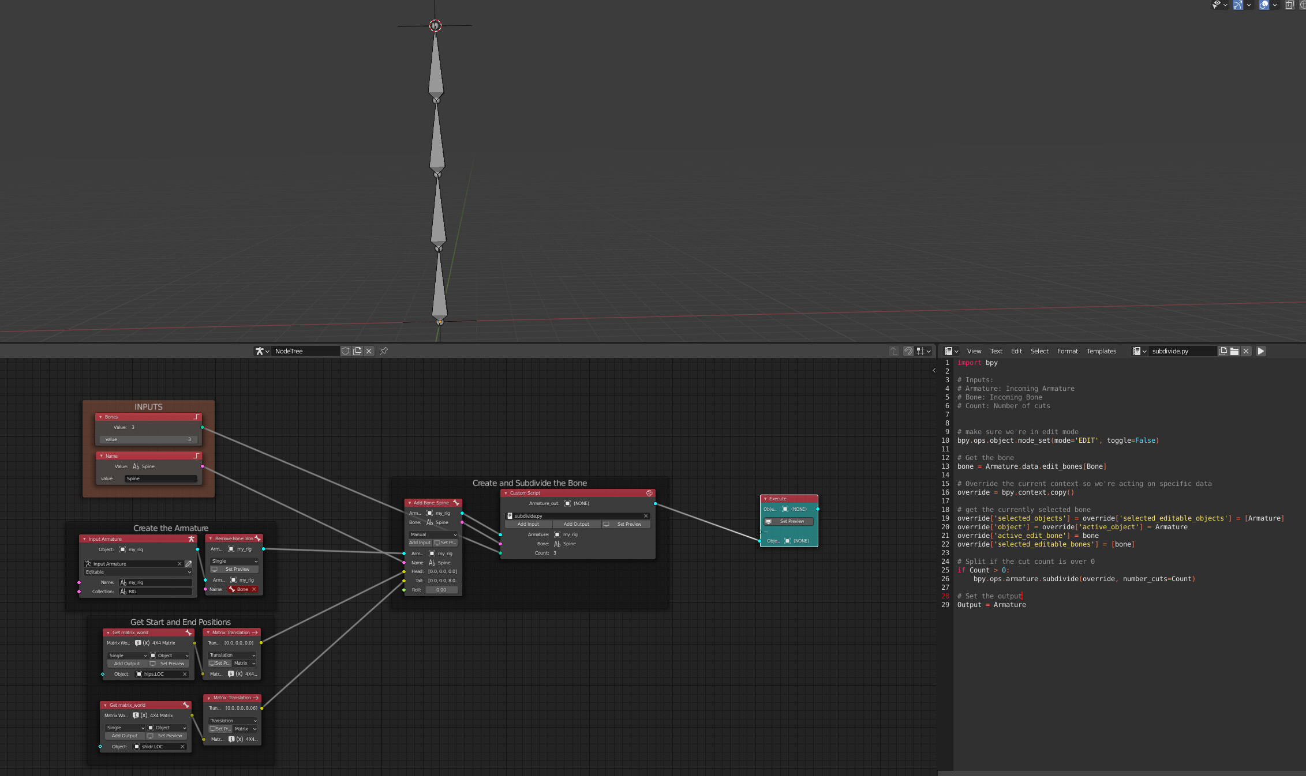Unlink the NodeTree datablock
This screenshot has width=1306, height=776.
[369, 351]
